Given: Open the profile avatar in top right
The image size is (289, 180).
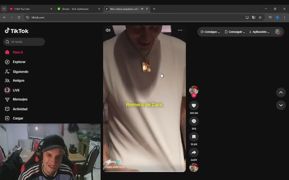Looking at the screenshot, I should click(x=277, y=32).
